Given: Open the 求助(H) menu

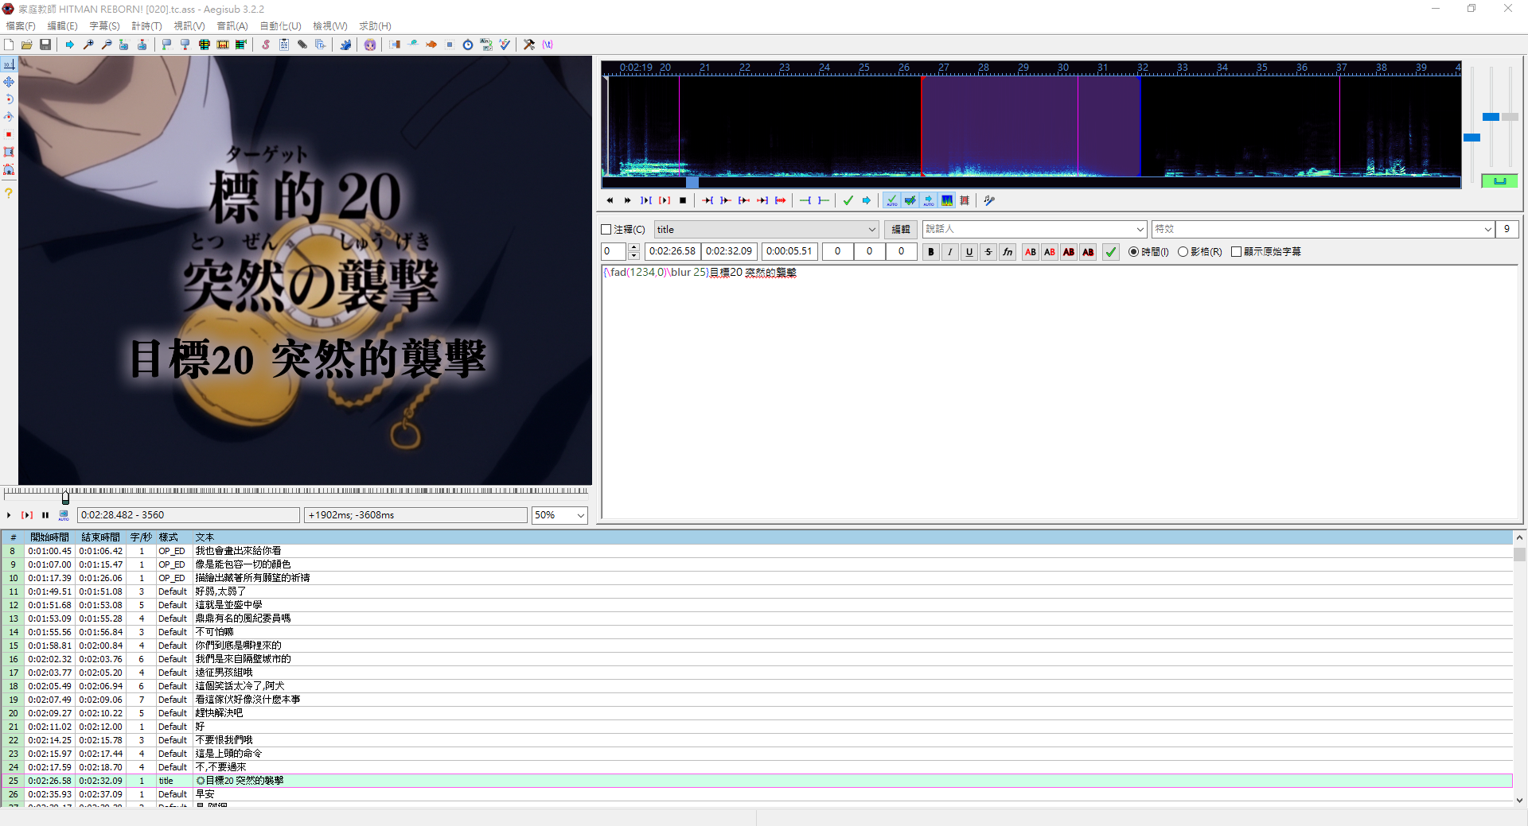Looking at the screenshot, I should pyautogui.click(x=375, y=26).
